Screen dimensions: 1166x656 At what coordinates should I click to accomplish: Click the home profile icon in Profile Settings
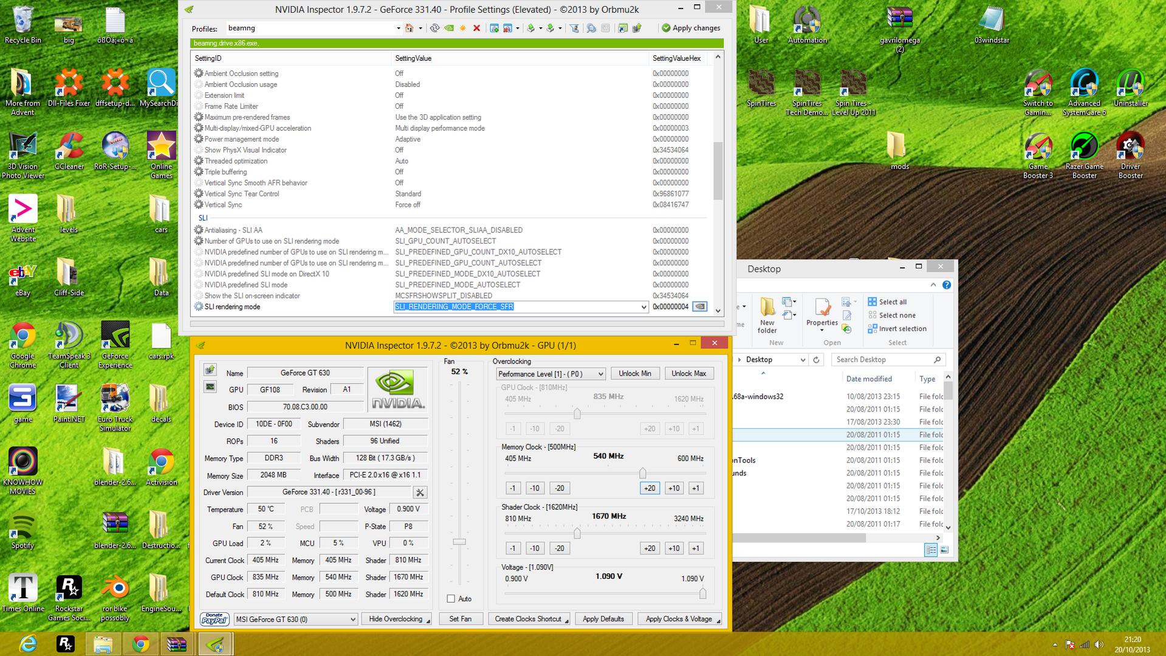tap(410, 28)
